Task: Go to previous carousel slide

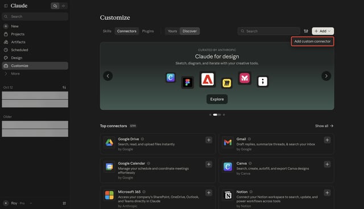Action: point(108,76)
